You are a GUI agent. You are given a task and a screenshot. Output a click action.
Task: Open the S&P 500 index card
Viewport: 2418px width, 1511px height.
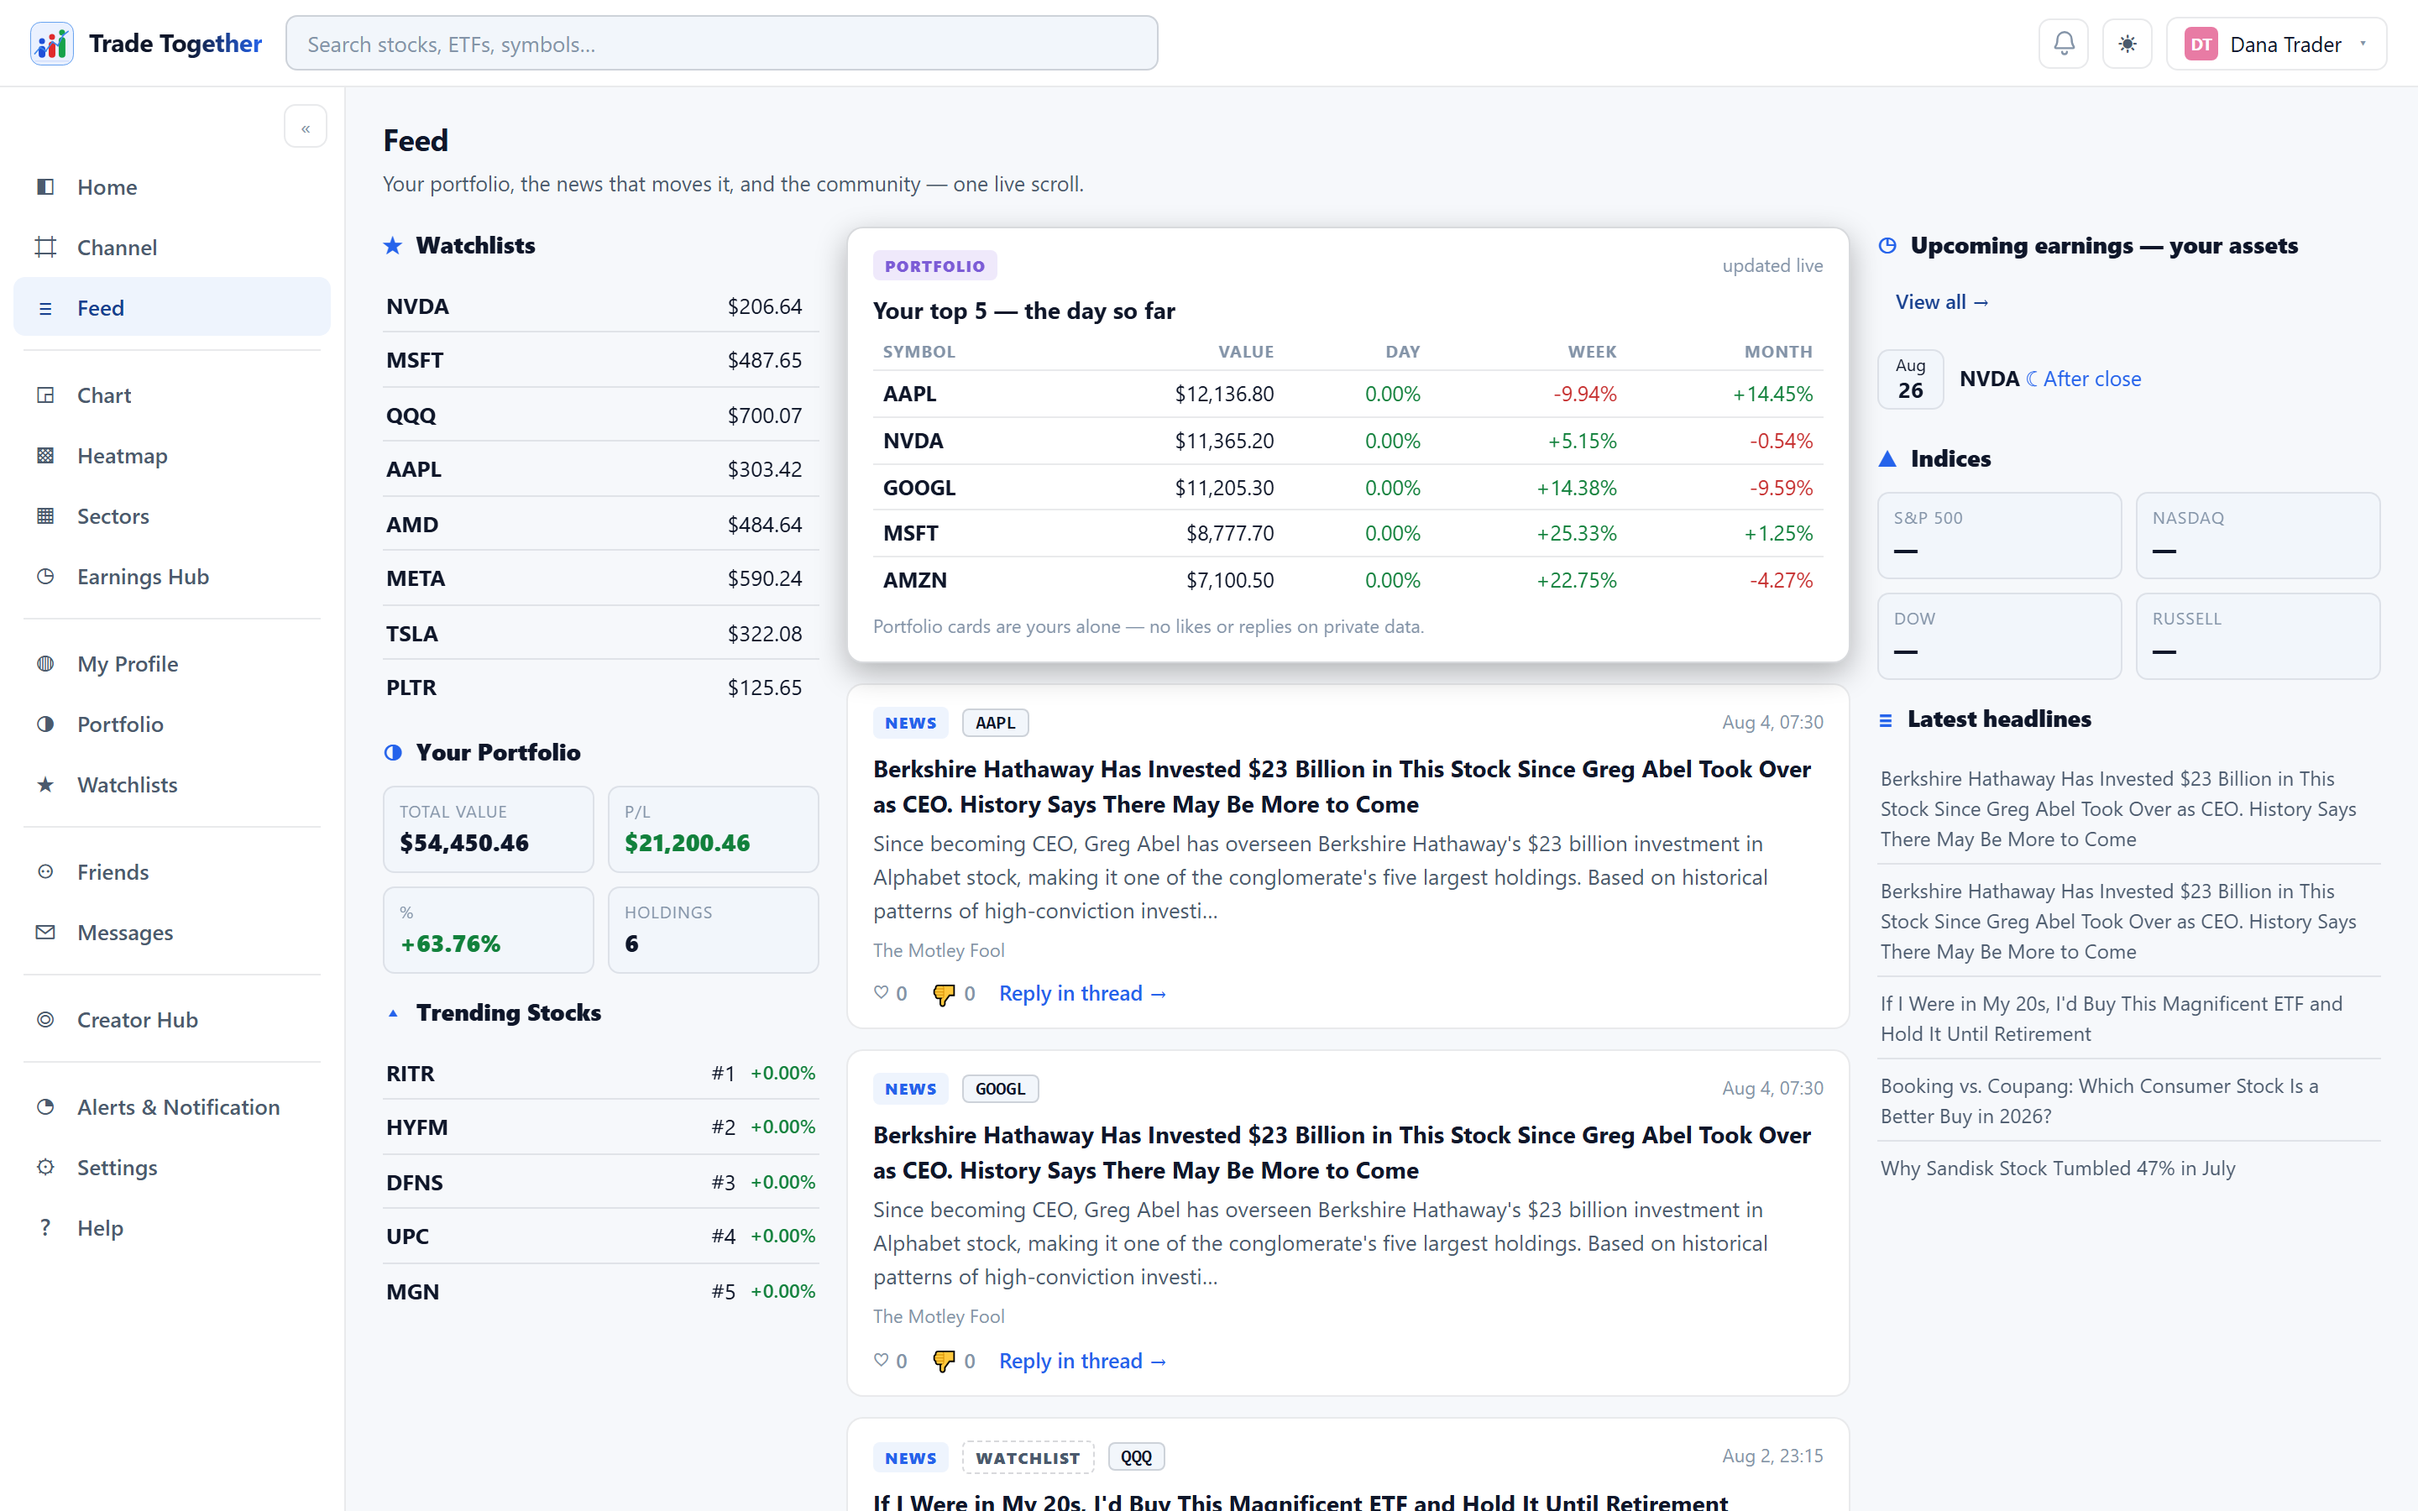[1999, 536]
